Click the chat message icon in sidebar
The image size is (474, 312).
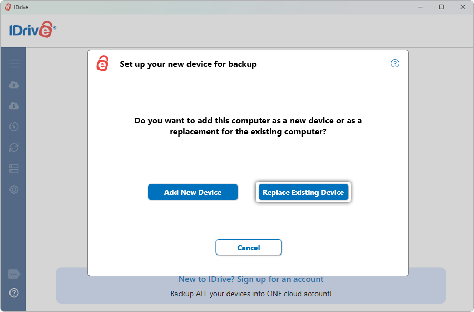pos(14,275)
